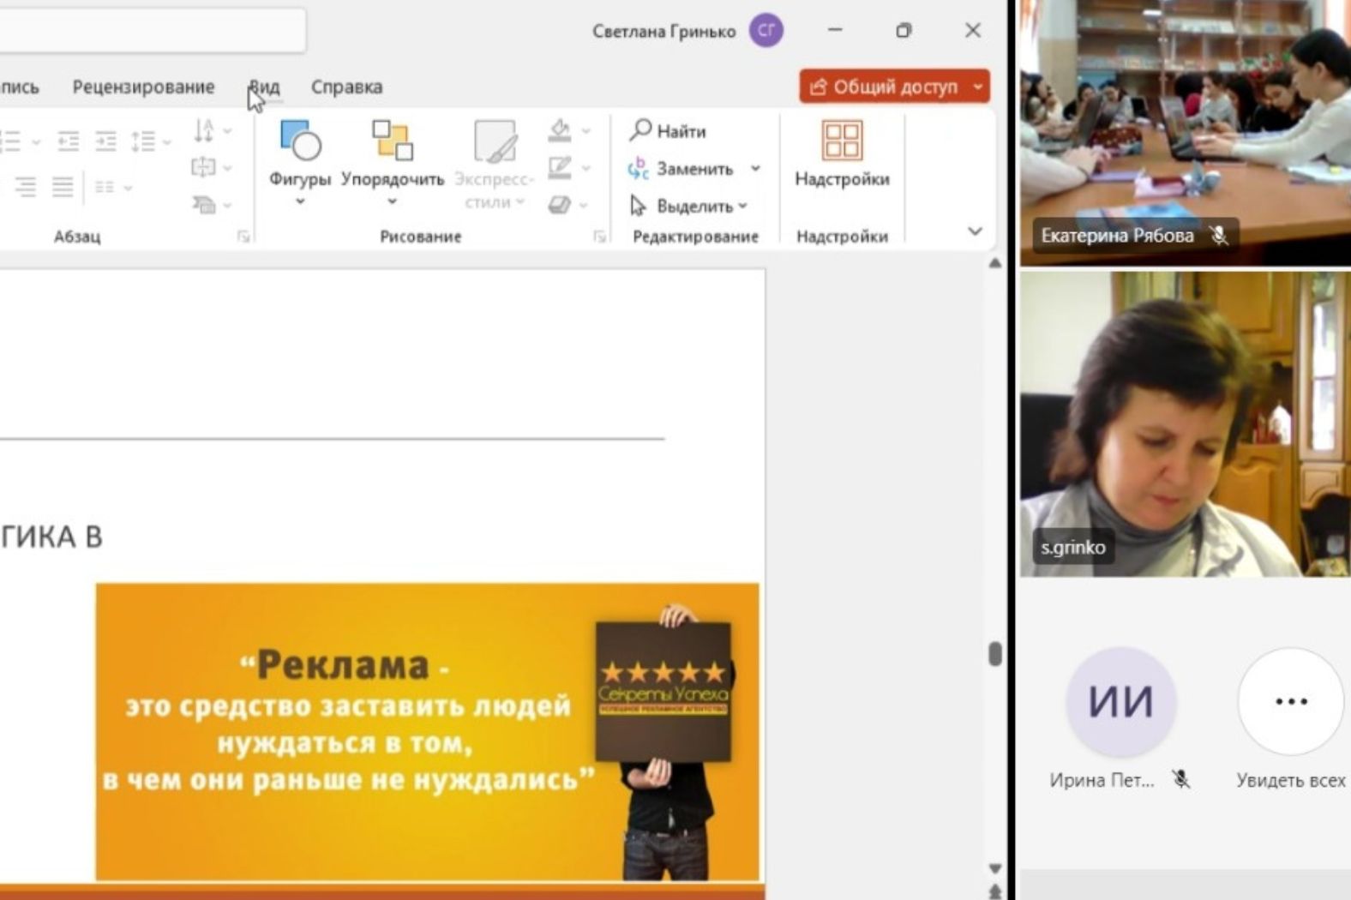The height and width of the screenshot is (900, 1351).
Task: Click Найти search tool
Action: point(669,131)
